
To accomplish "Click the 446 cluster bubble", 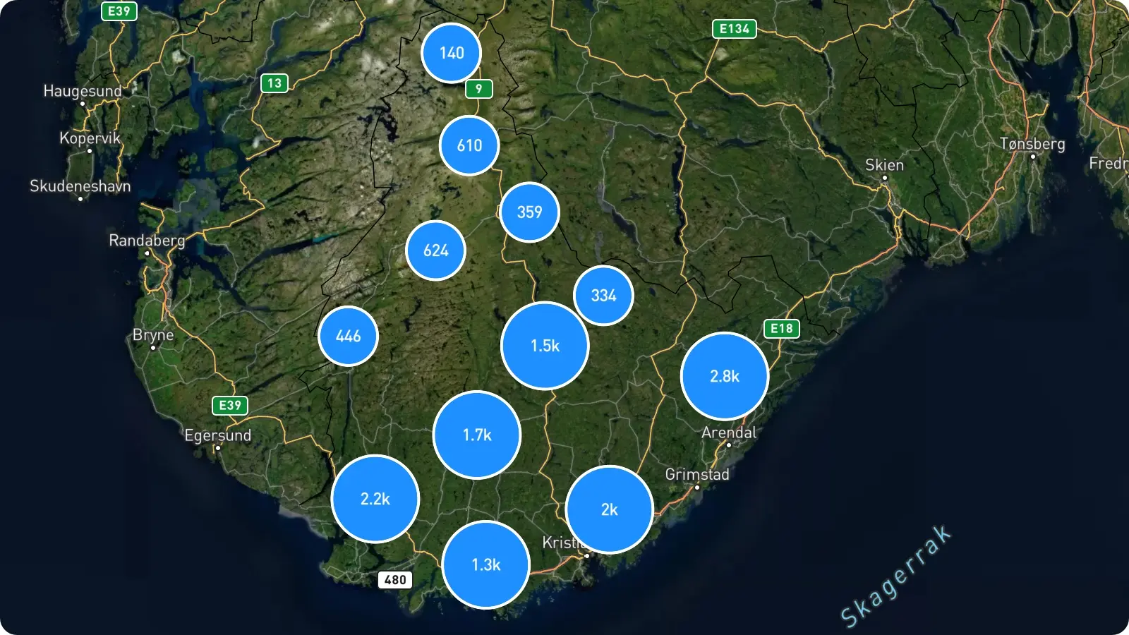I will [x=348, y=336].
